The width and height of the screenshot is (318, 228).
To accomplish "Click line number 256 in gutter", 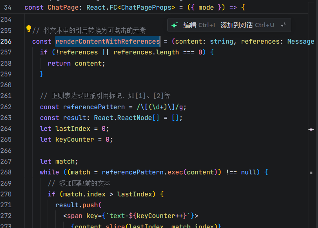I will coord(6,41).
